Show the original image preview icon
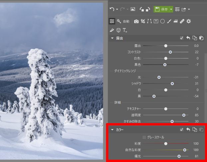Viewport: 207px width, 162px height. coord(133,9)
